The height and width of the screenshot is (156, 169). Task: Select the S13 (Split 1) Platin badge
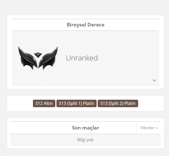(77, 103)
